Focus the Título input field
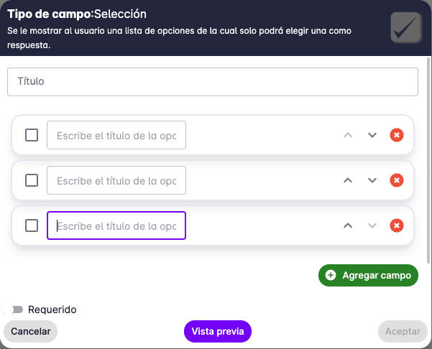Viewport: 432px width, 349px height. [212, 82]
